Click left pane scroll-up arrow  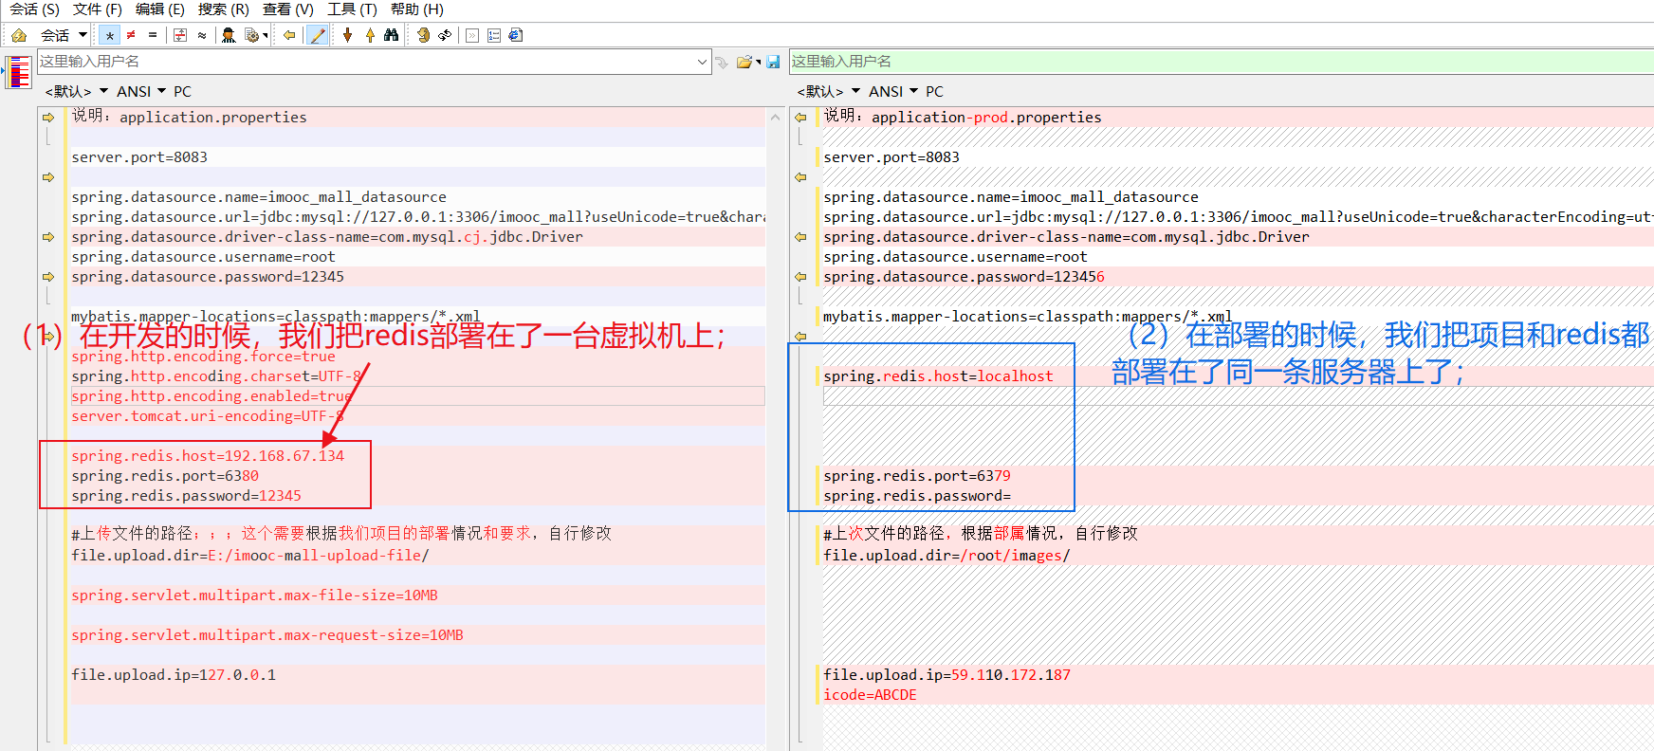(776, 118)
